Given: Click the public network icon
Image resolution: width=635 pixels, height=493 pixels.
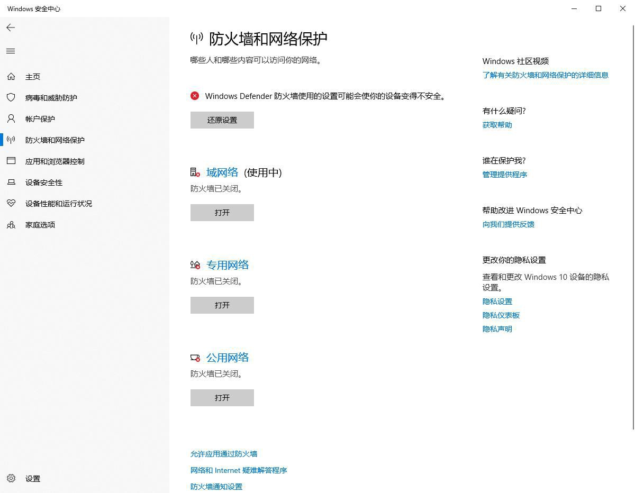Looking at the screenshot, I should pyautogui.click(x=195, y=358).
